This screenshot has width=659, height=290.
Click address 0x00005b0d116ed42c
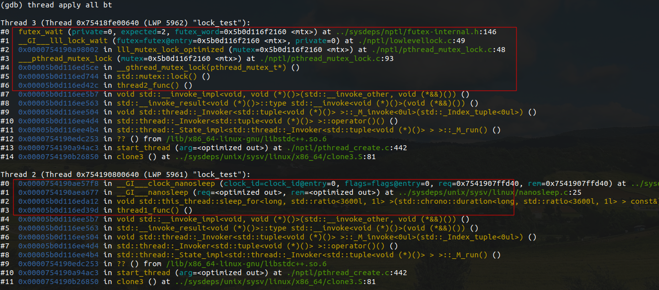[x=59, y=85]
